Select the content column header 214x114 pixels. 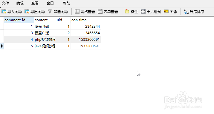click(x=45, y=20)
